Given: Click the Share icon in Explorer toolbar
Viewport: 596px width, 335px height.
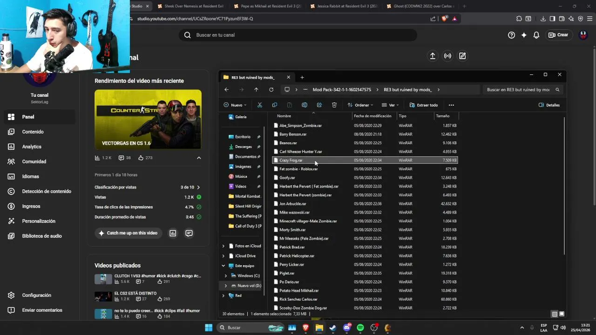Looking at the screenshot, I should click(x=319, y=105).
